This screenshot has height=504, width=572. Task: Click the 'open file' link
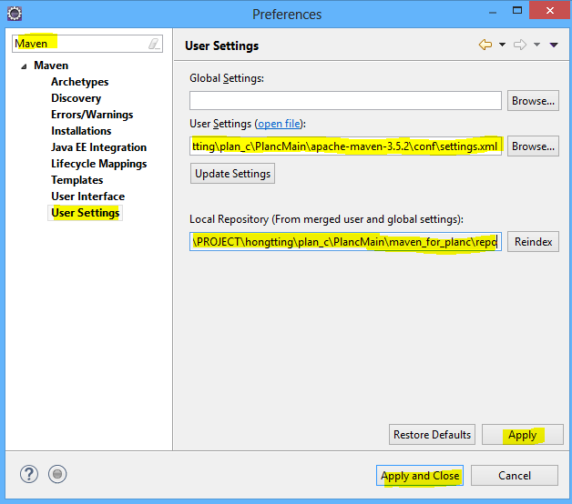click(280, 123)
